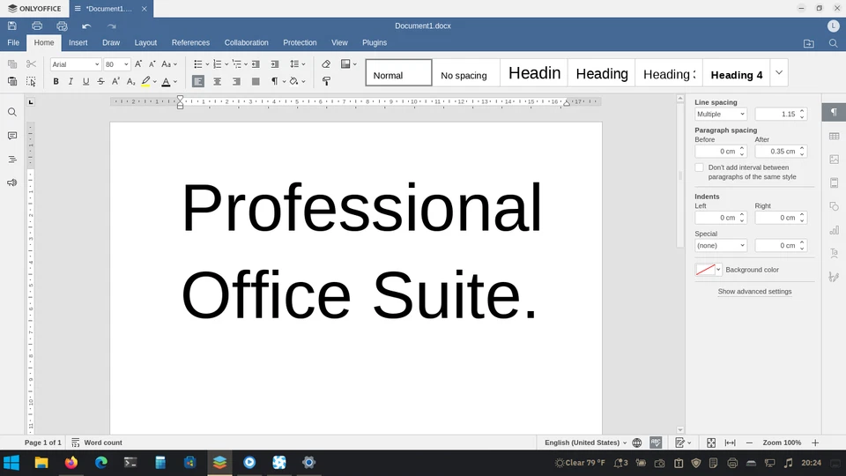The width and height of the screenshot is (846, 476).
Task: Open the Find search icon in left sidebar
Action: click(x=11, y=112)
